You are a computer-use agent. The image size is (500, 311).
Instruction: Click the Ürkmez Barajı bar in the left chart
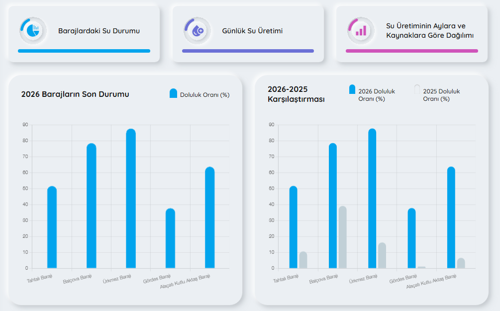tap(131, 199)
